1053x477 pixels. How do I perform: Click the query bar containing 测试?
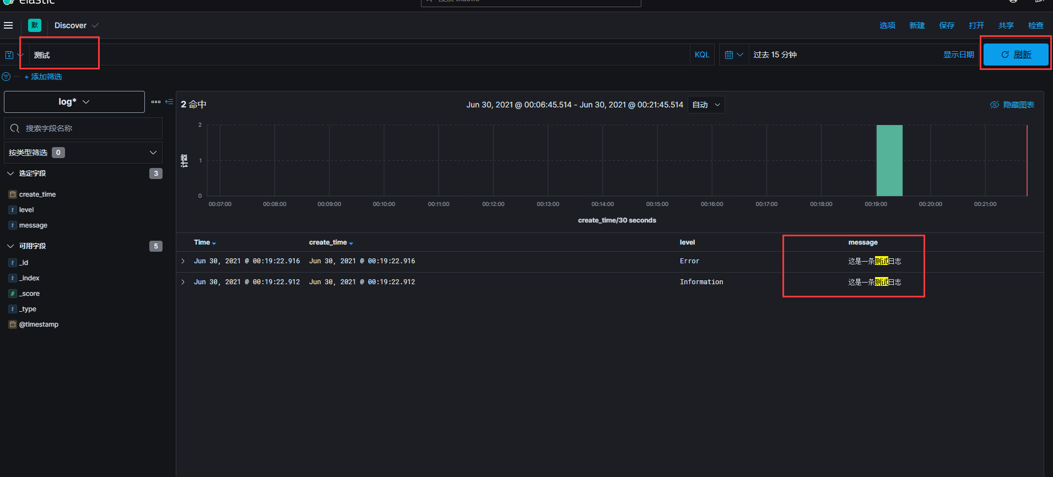pyautogui.click(x=358, y=55)
